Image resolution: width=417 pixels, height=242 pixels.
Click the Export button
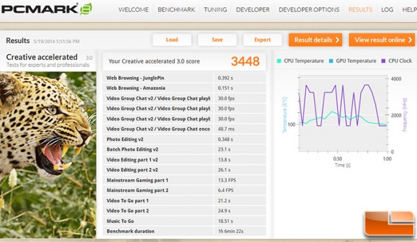262,40
